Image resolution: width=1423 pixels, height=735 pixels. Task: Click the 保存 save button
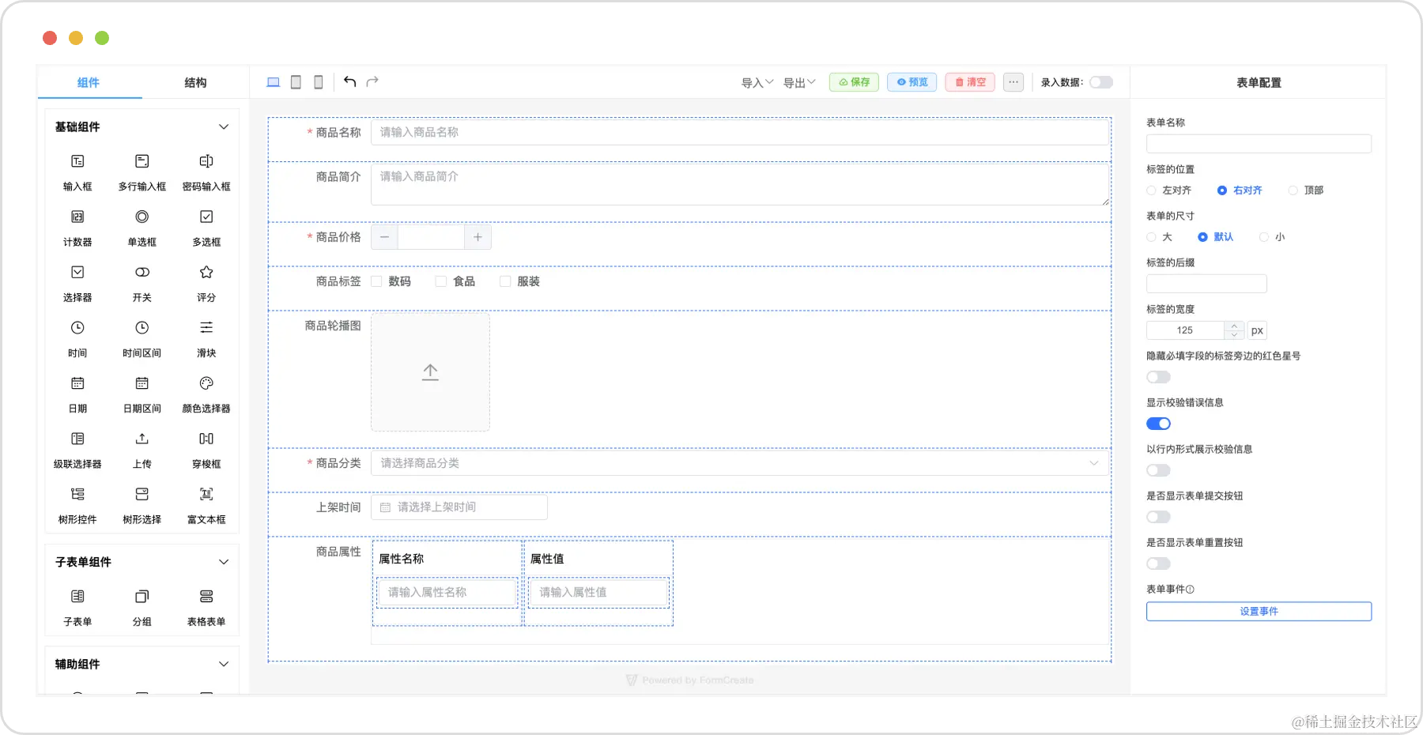pos(854,82)
